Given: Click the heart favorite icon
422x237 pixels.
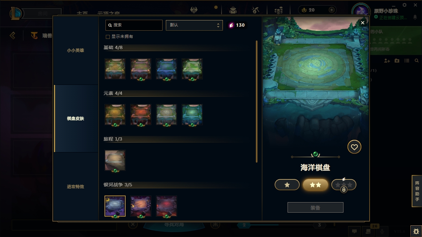Looking at the screenshot, I should [354, 147].
